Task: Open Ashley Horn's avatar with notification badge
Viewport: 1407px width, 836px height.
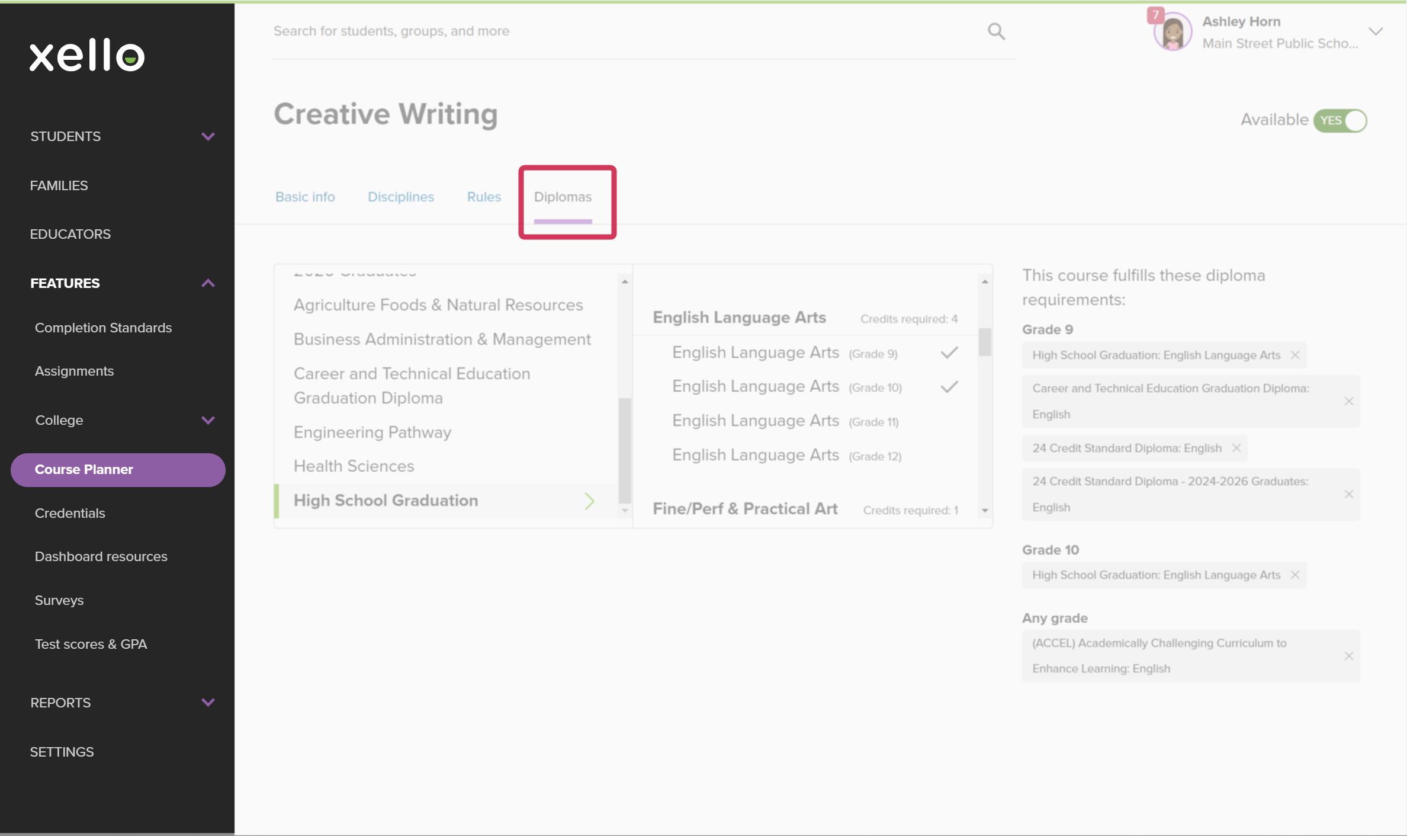Action: tap(1172, 31)
